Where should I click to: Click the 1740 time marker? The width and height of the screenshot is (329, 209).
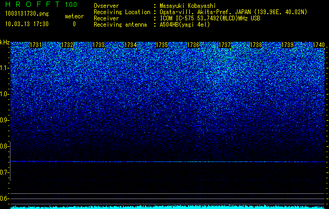319,45
